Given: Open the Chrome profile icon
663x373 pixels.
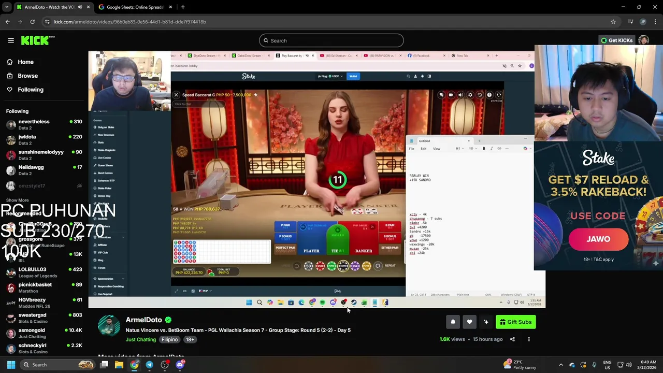Looking at the screenshot, I should pos(643,22).
